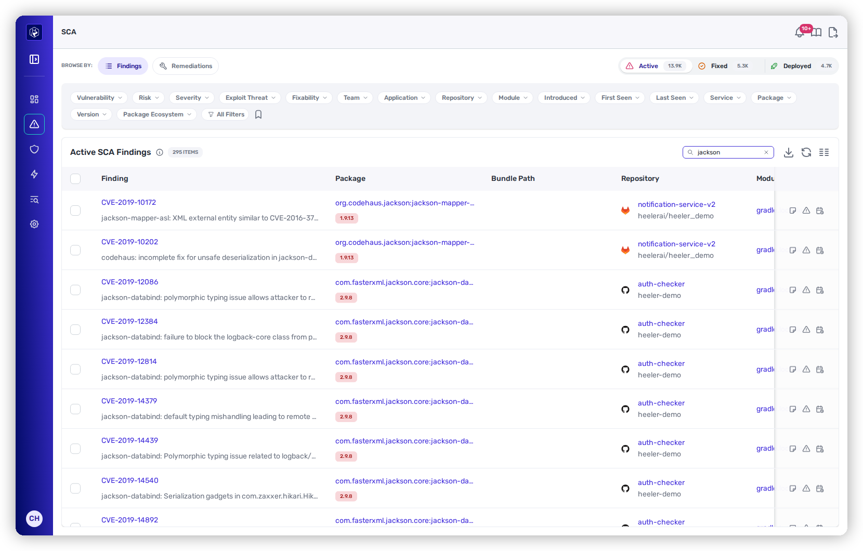Click the calendar icon for CVE-2019-12086 row
Image resolution: width=863 pixels, height=551 pixels.
[820, 290]
